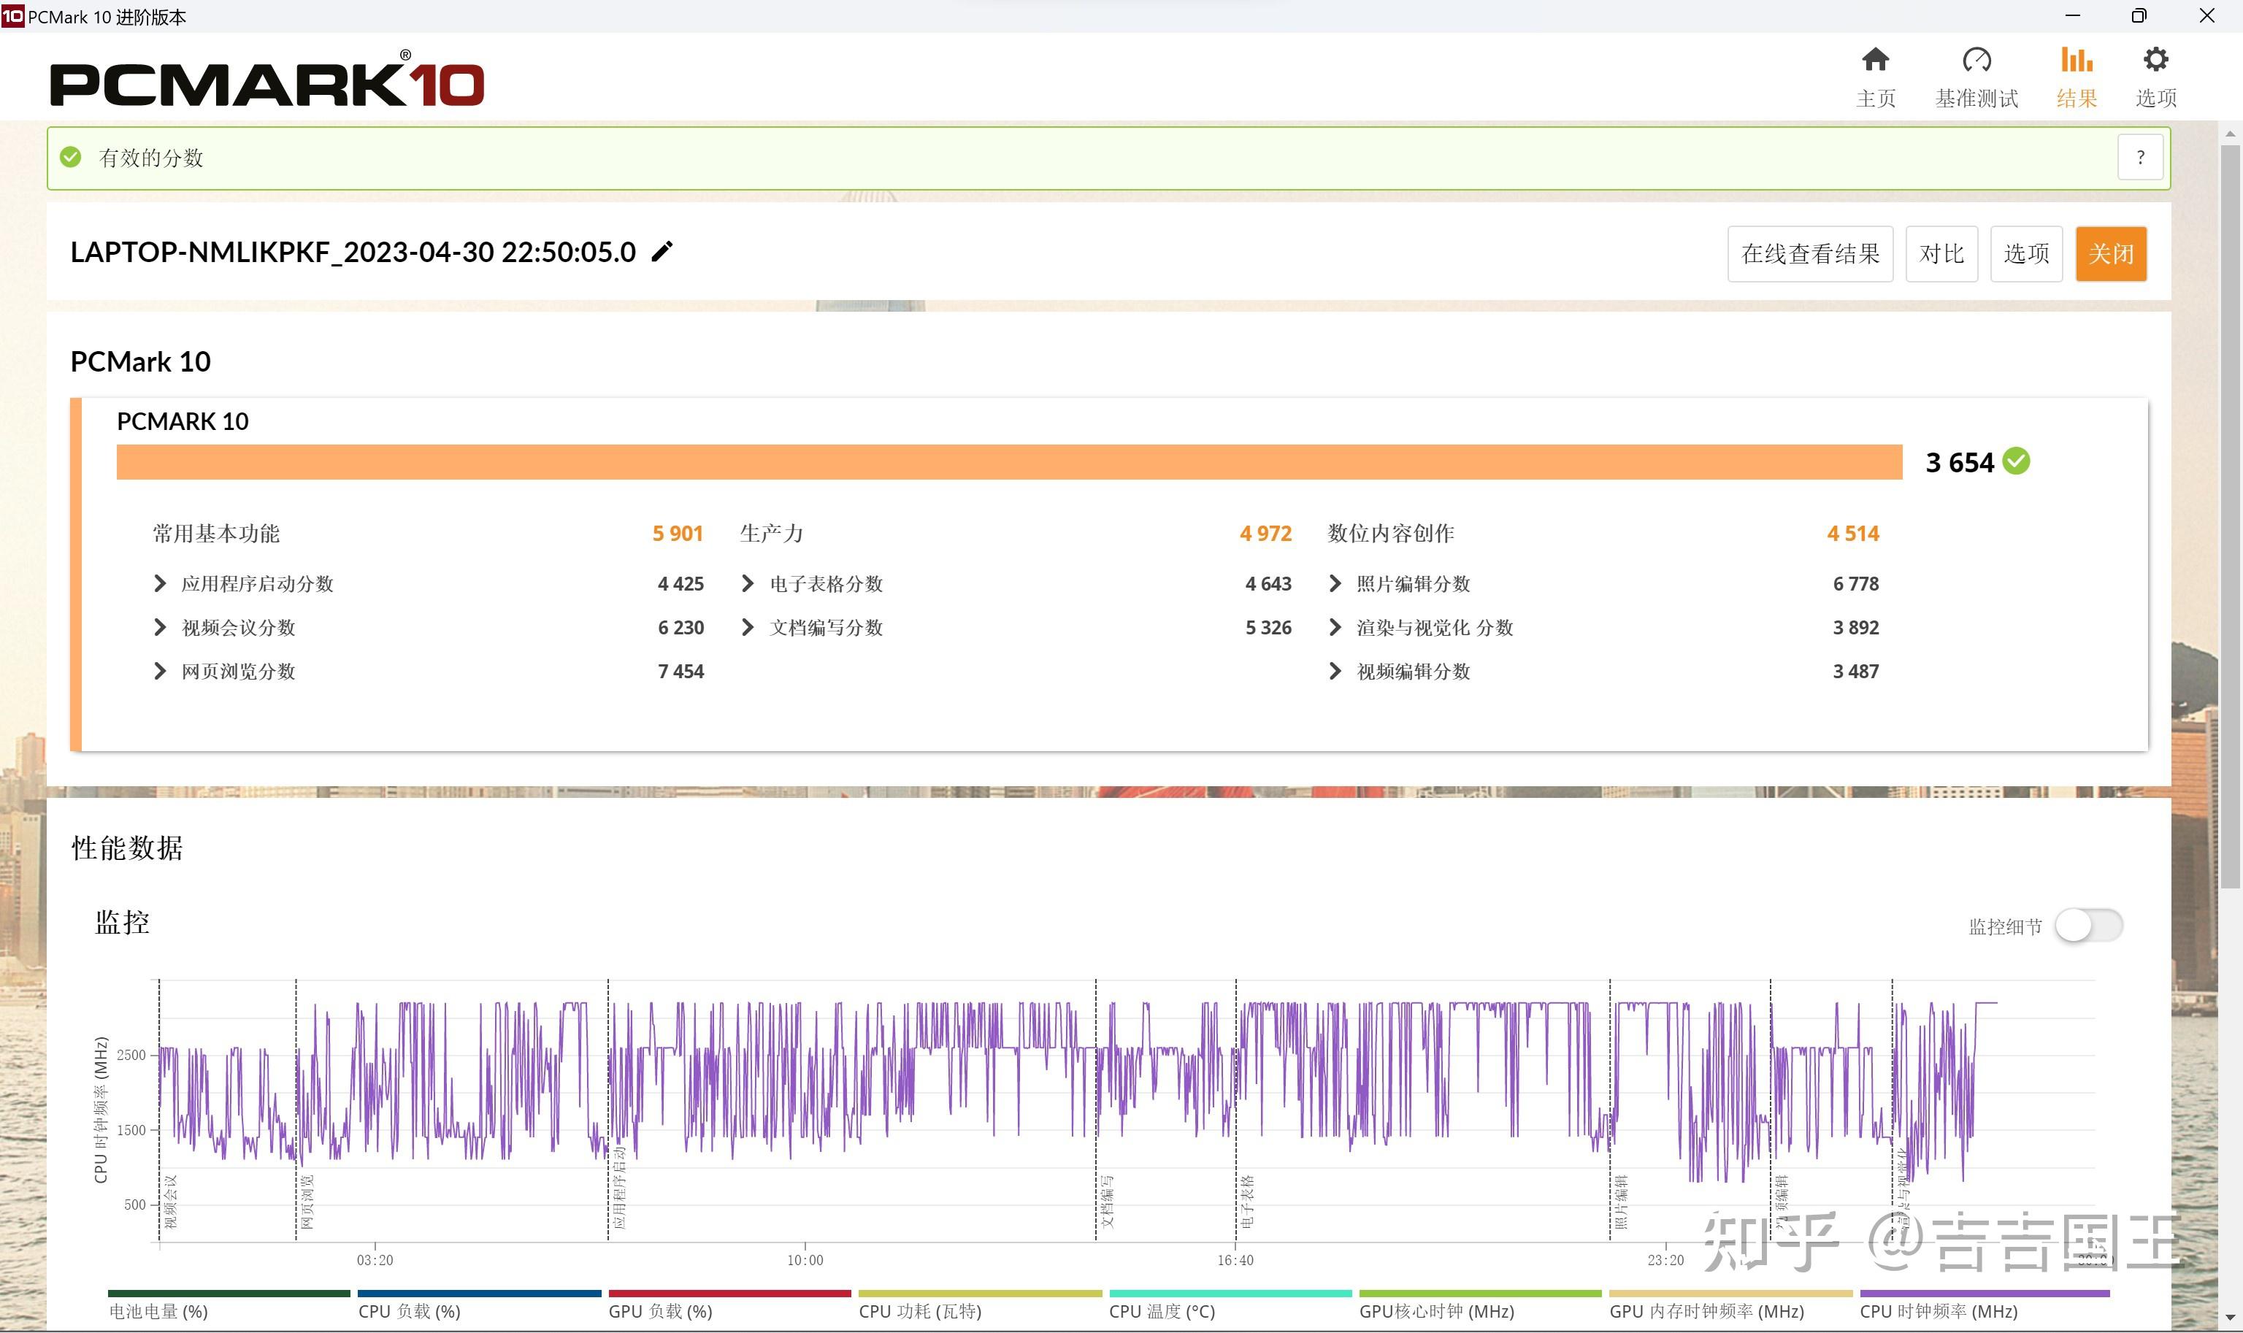2243x1333 pixels.
Task: Click the 在线查看结果 button
Action: tap(1809, 254)
